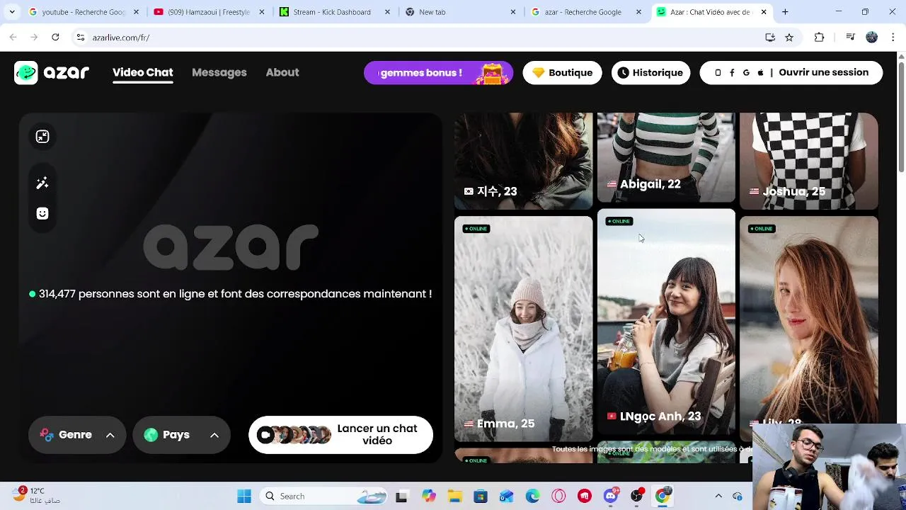
Task: Open LNgọc Anh, 23 profile card
Action: pyautogui.click(x=666, y=322)
